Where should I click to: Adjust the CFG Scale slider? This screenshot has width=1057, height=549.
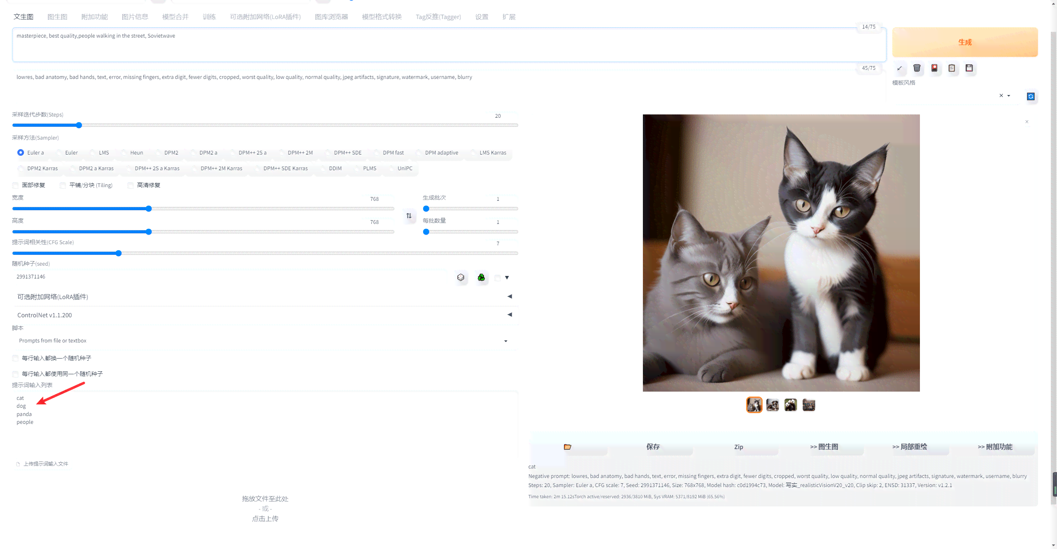(x=265, y=253)
